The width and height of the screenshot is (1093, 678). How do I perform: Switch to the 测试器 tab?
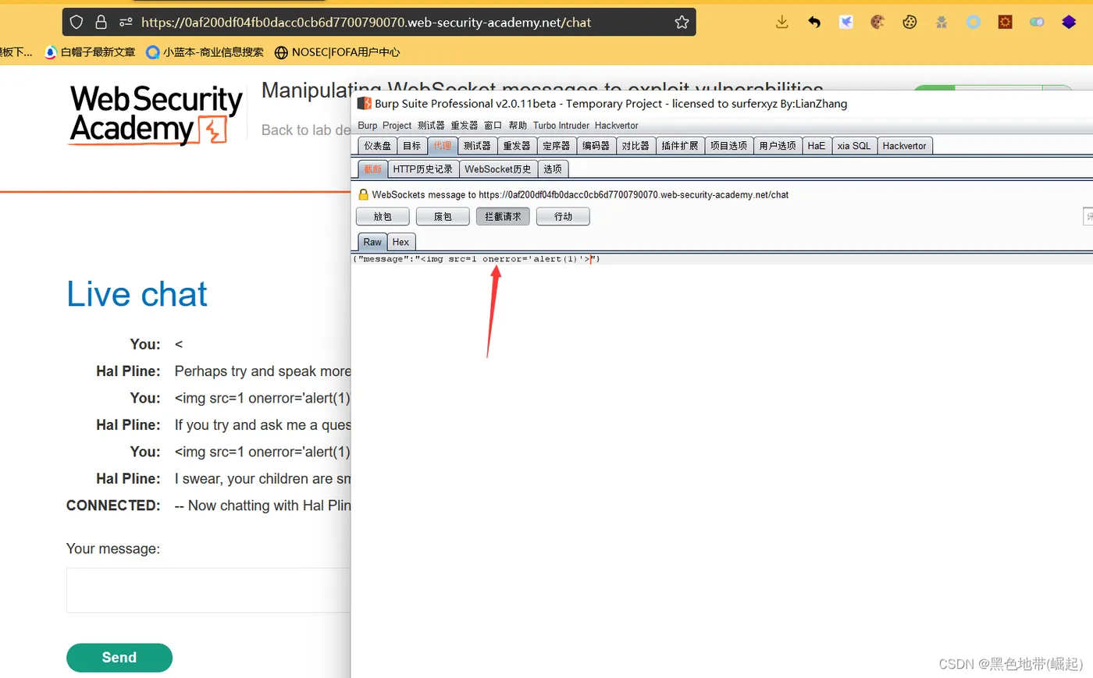pos(477,146)
